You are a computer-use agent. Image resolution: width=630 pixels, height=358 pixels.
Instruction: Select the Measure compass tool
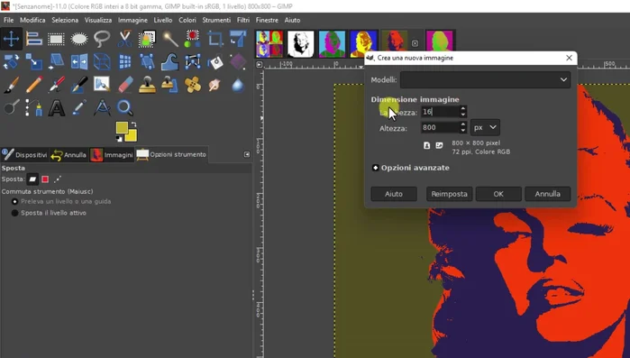[x=102, y=107]
